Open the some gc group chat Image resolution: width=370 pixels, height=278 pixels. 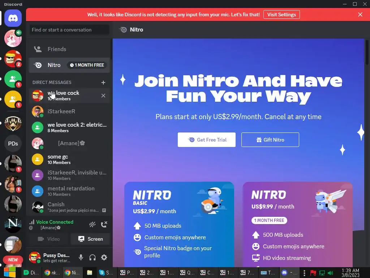click(x=69, y=159)
